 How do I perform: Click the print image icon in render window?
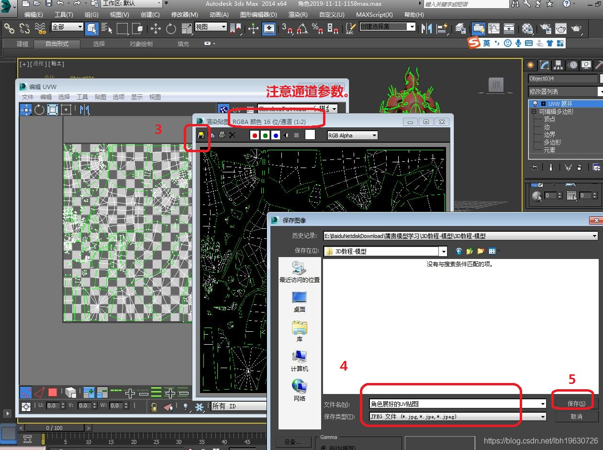click(x=222, y=135)
